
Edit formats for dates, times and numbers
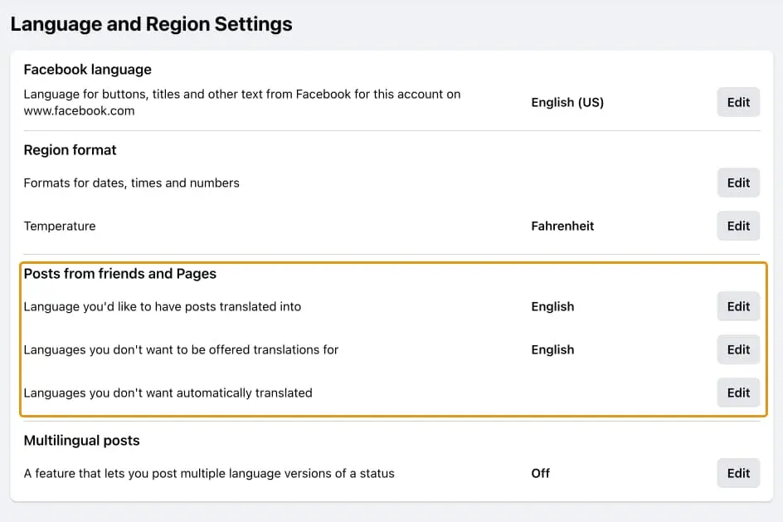738,183
